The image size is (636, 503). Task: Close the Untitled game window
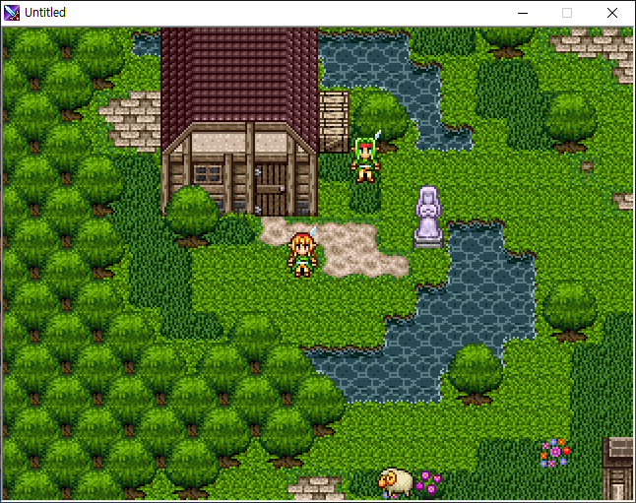(612, 13)
